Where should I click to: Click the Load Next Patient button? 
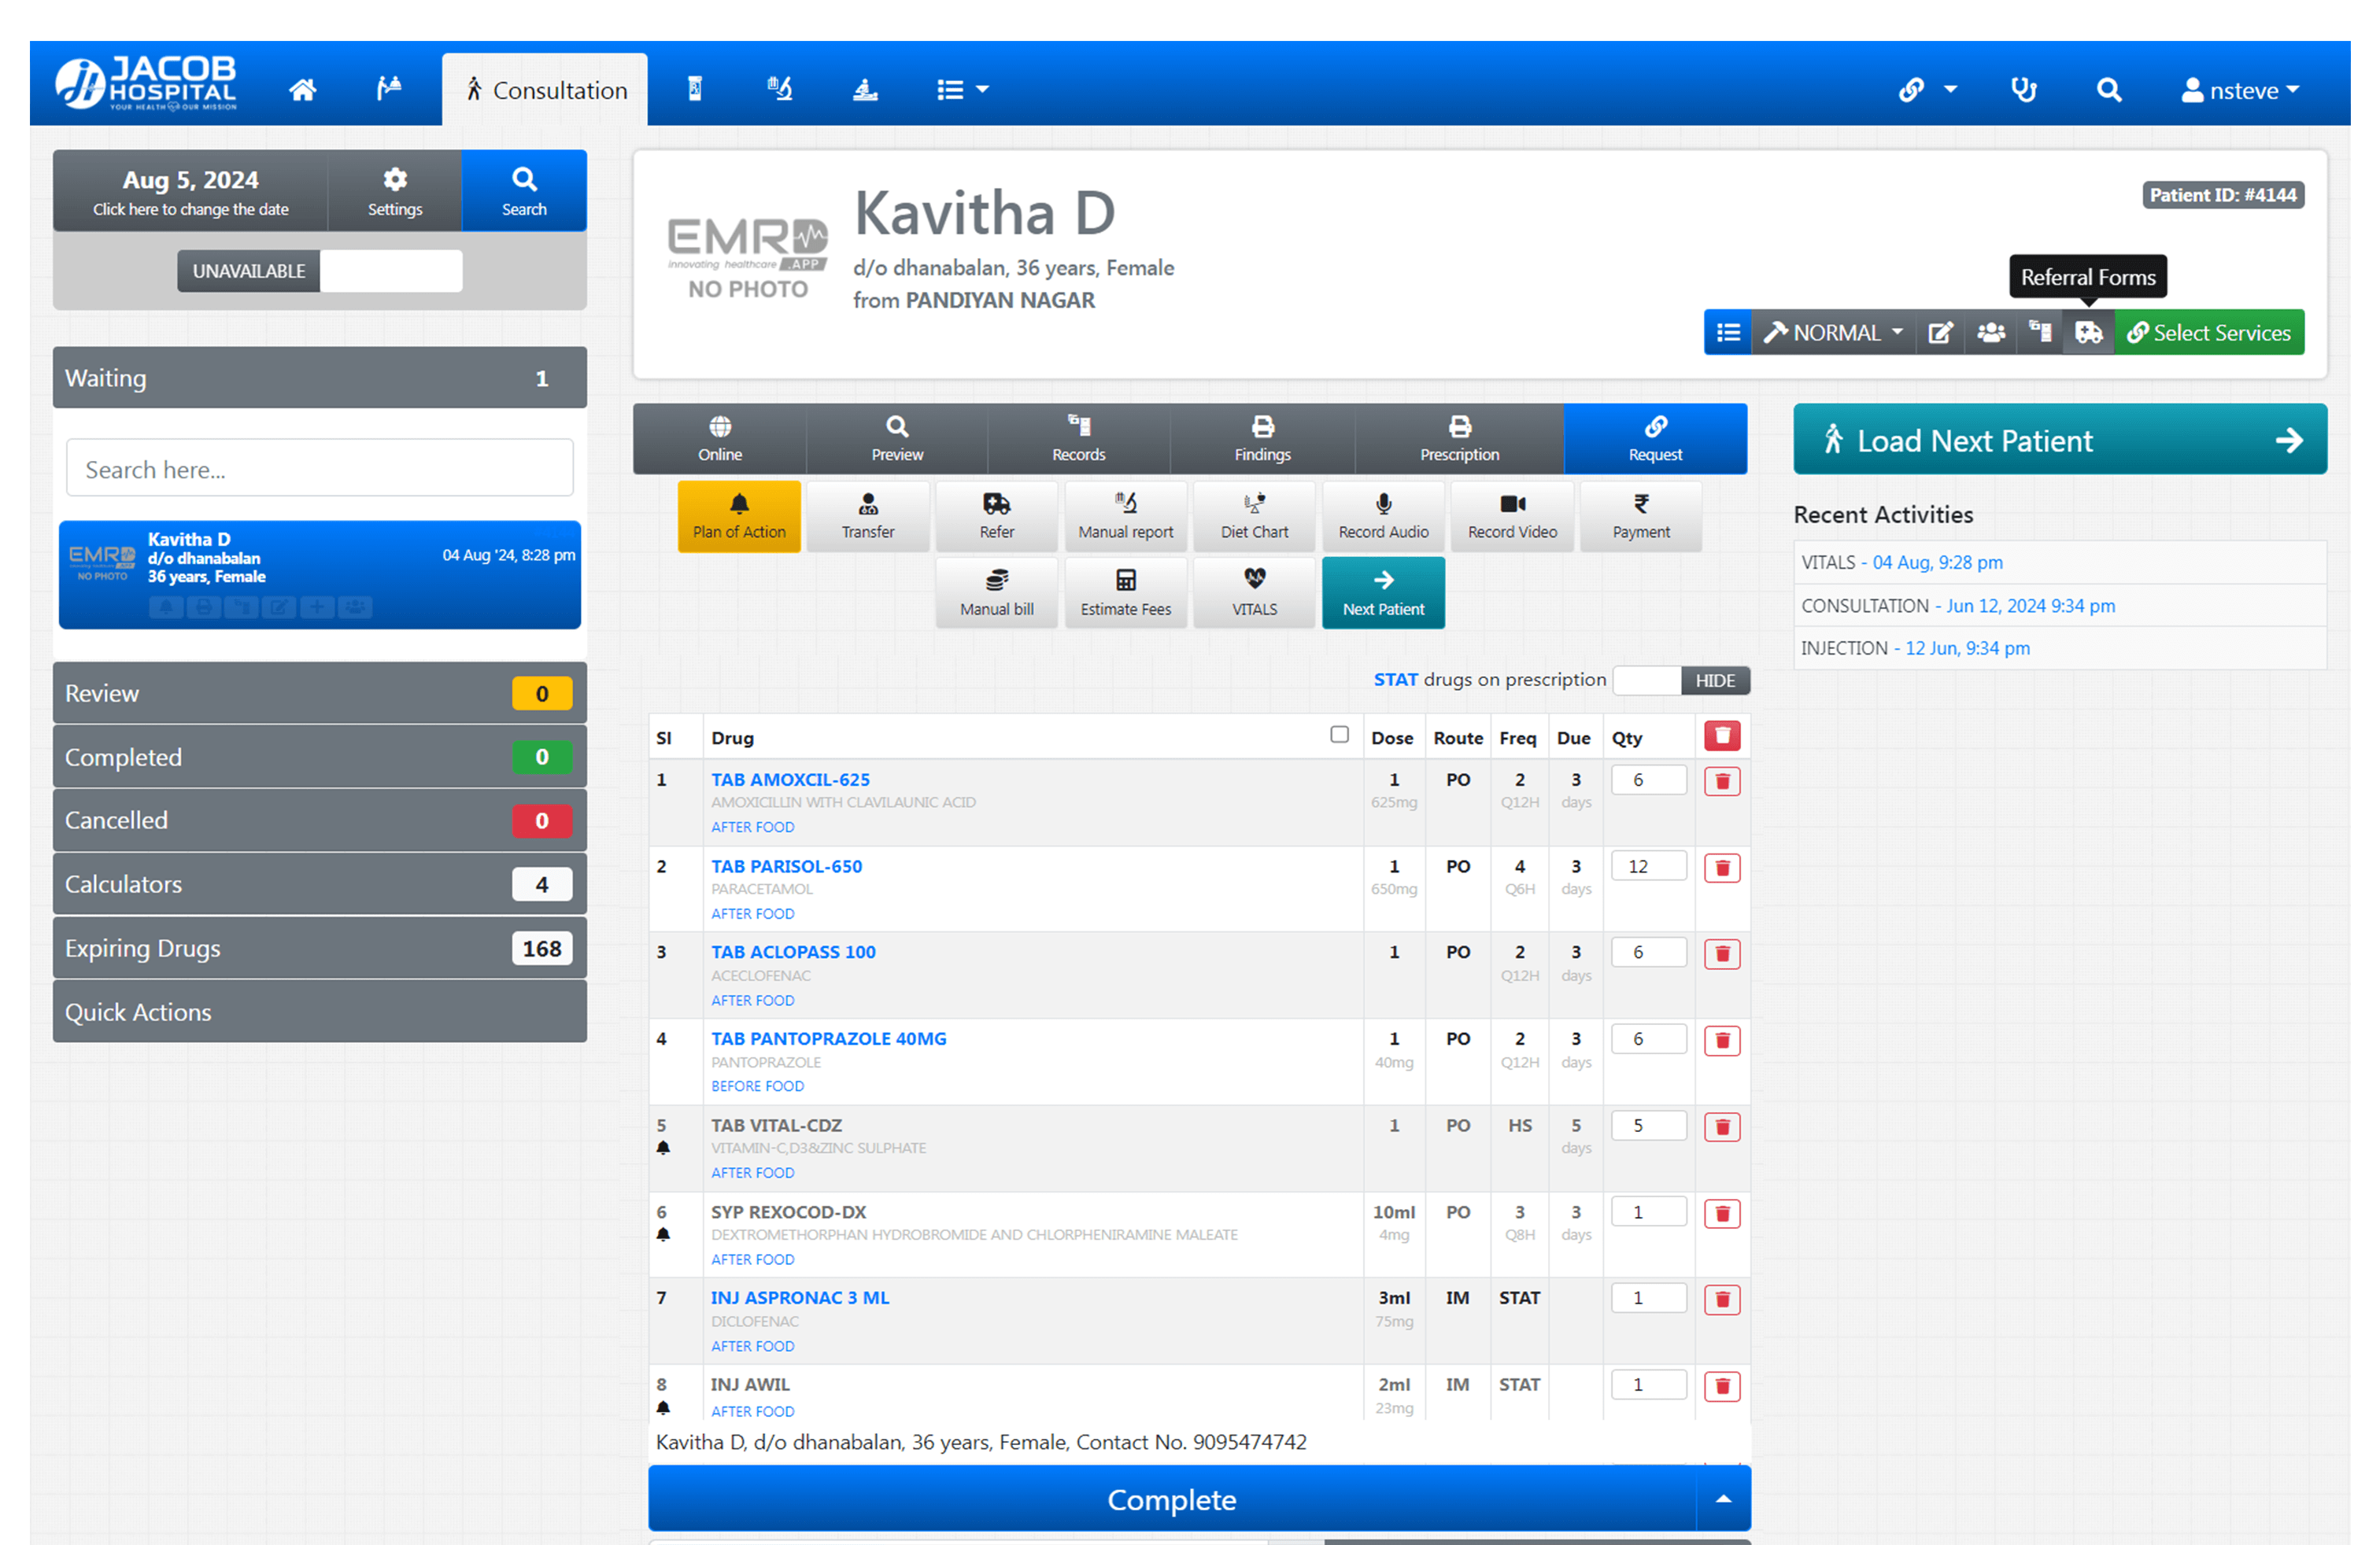coord(2059,440)
